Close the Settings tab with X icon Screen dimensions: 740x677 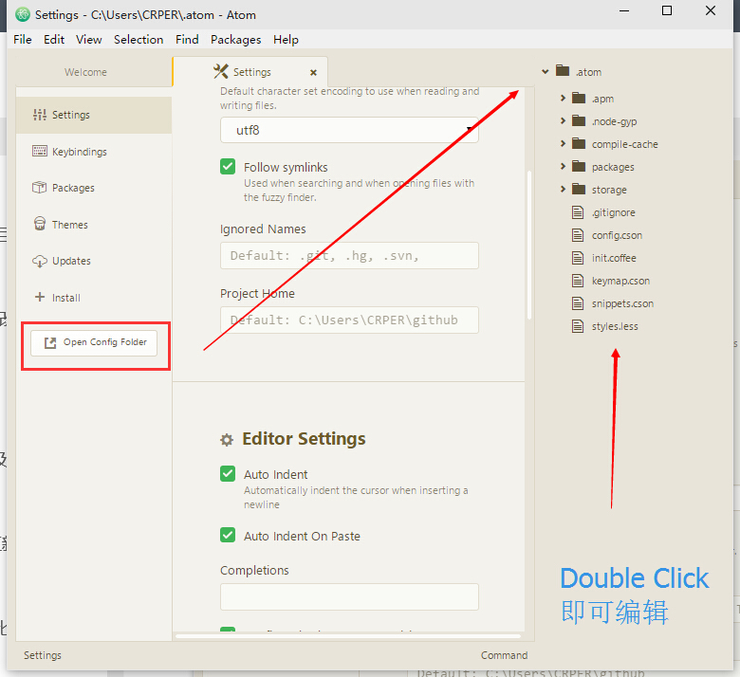314,72
